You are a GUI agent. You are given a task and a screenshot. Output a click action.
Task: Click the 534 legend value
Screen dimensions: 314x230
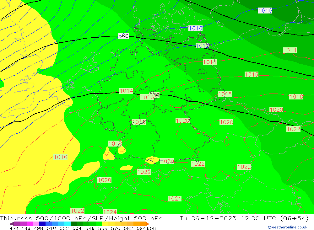pyautogui.click(x=77, y=228)
